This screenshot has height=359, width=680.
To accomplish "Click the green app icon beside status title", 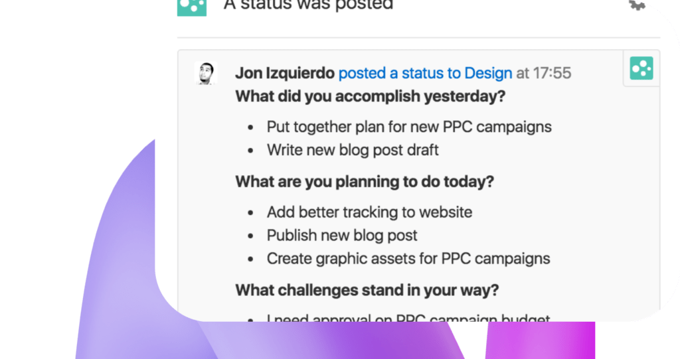I will pos(192,7).
